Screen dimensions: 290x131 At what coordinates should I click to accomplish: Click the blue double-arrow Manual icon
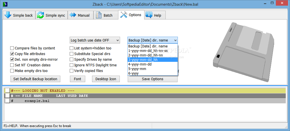73,15
